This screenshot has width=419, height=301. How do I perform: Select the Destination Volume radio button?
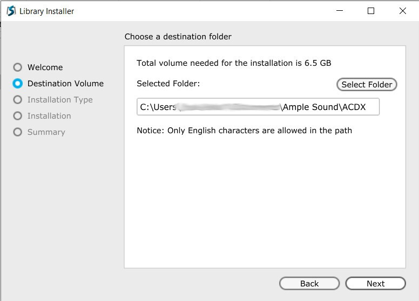tap(18, 84)
